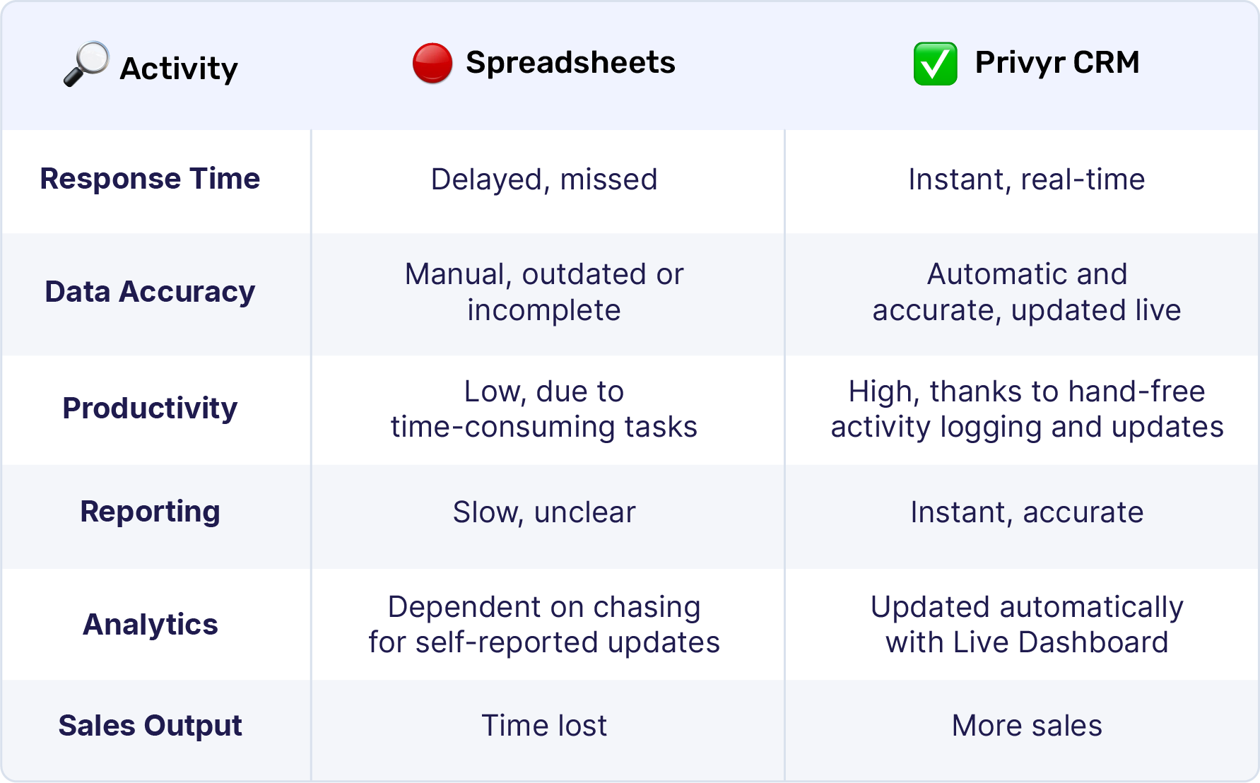Click the Response Time row label
This screenshot has width=1260, height=783.
coord(150,179)
